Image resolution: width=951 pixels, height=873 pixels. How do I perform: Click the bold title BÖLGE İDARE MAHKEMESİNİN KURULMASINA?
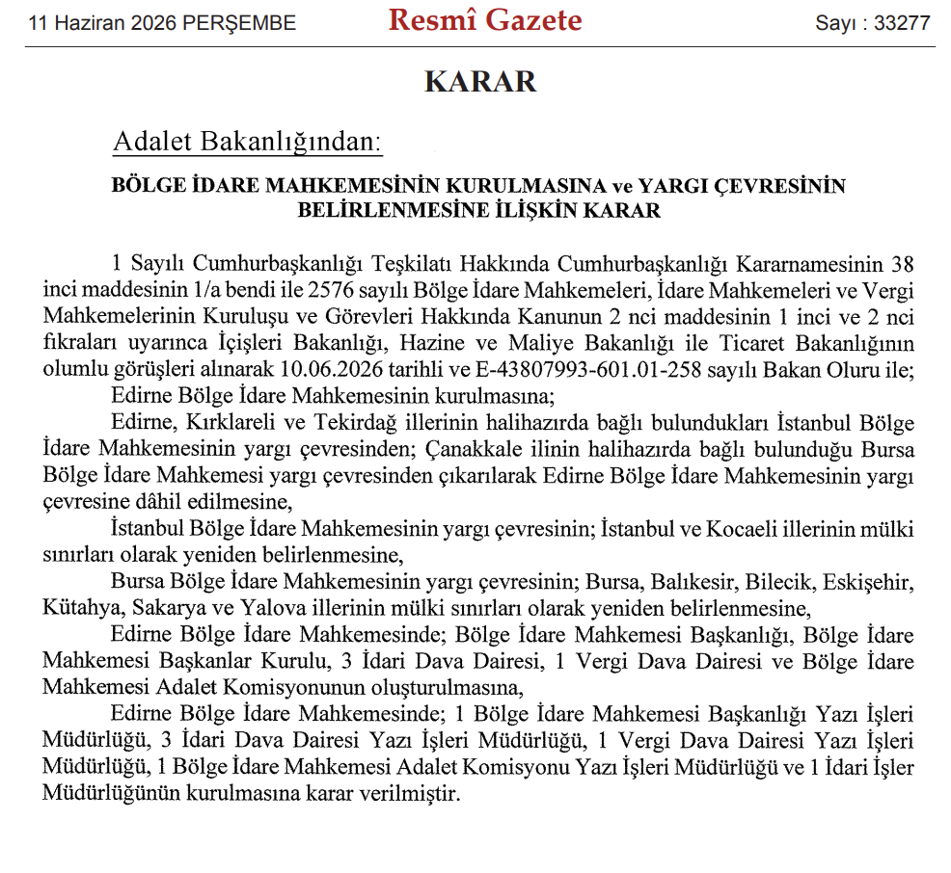click(359, 185)
